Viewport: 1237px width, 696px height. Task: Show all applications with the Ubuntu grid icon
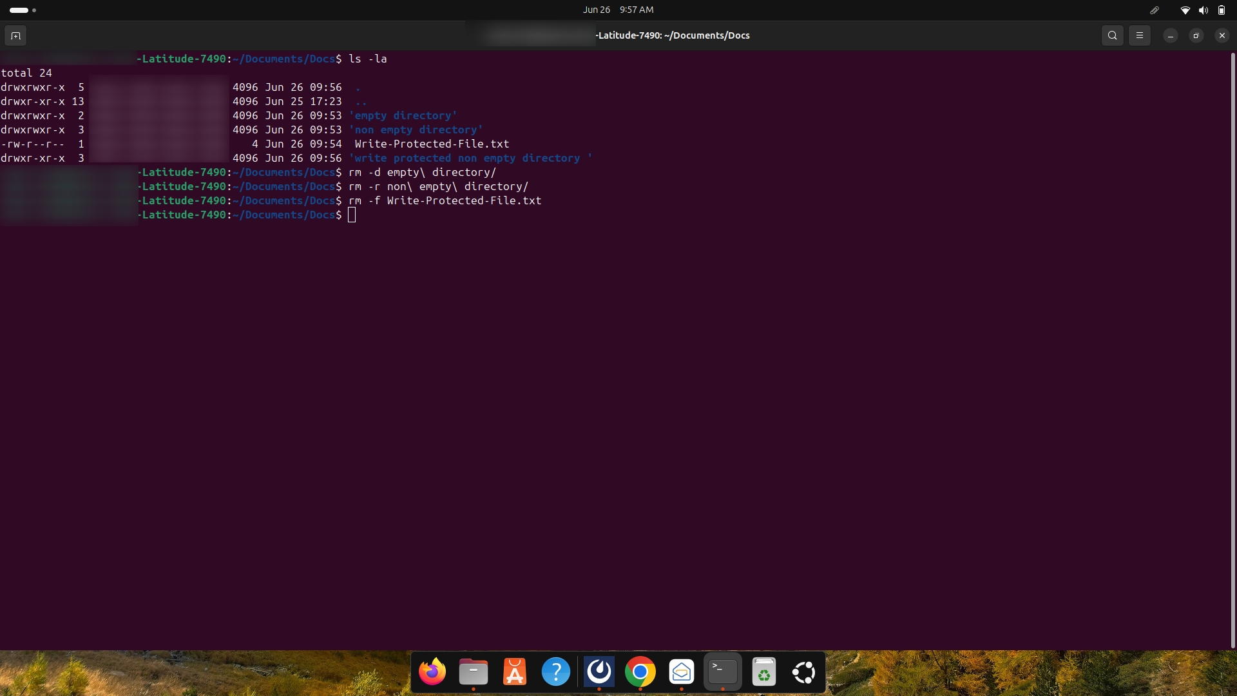point(803,672)
